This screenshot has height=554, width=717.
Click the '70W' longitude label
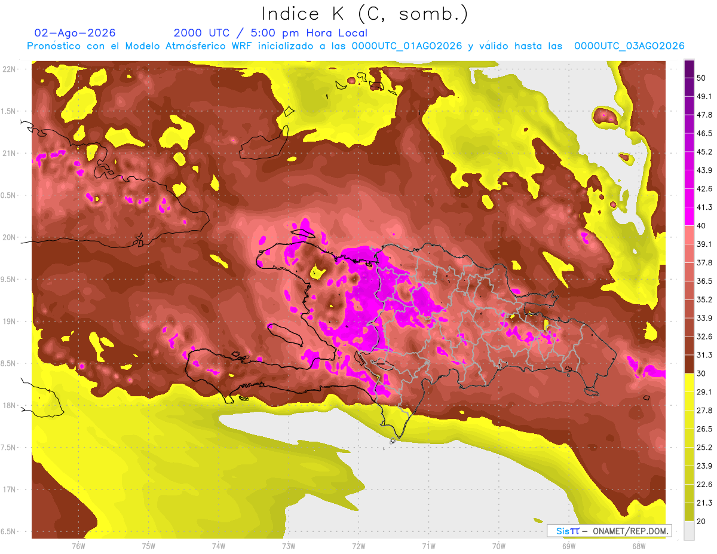pyautogui.click(x=499, y=546)
